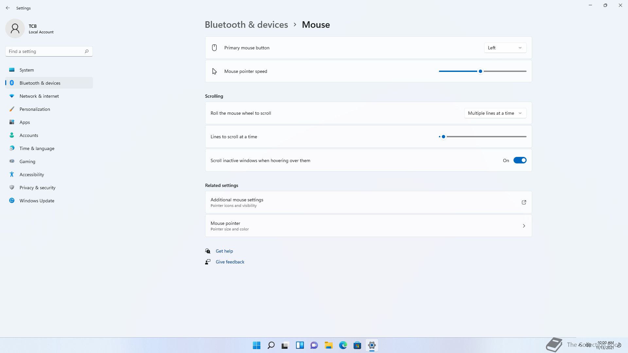The height and width of the screenshot is (353, 628).
Task: Click the cursor icon beside Mouse pointer speed
Action: (214, 71)
